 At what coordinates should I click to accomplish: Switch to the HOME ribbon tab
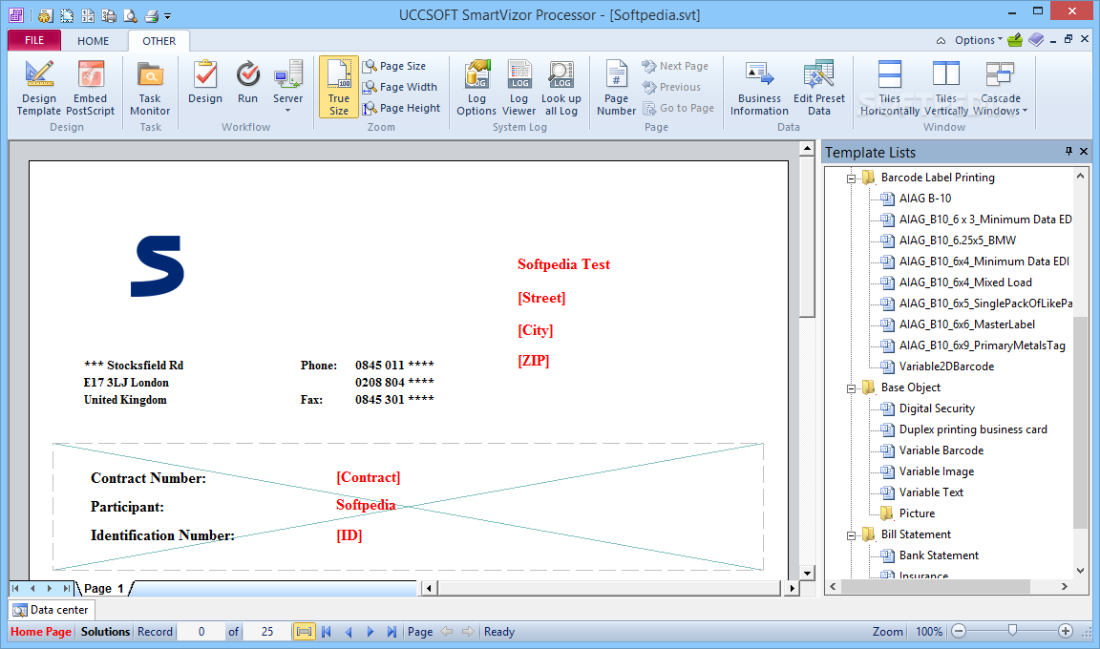(94, 41)
